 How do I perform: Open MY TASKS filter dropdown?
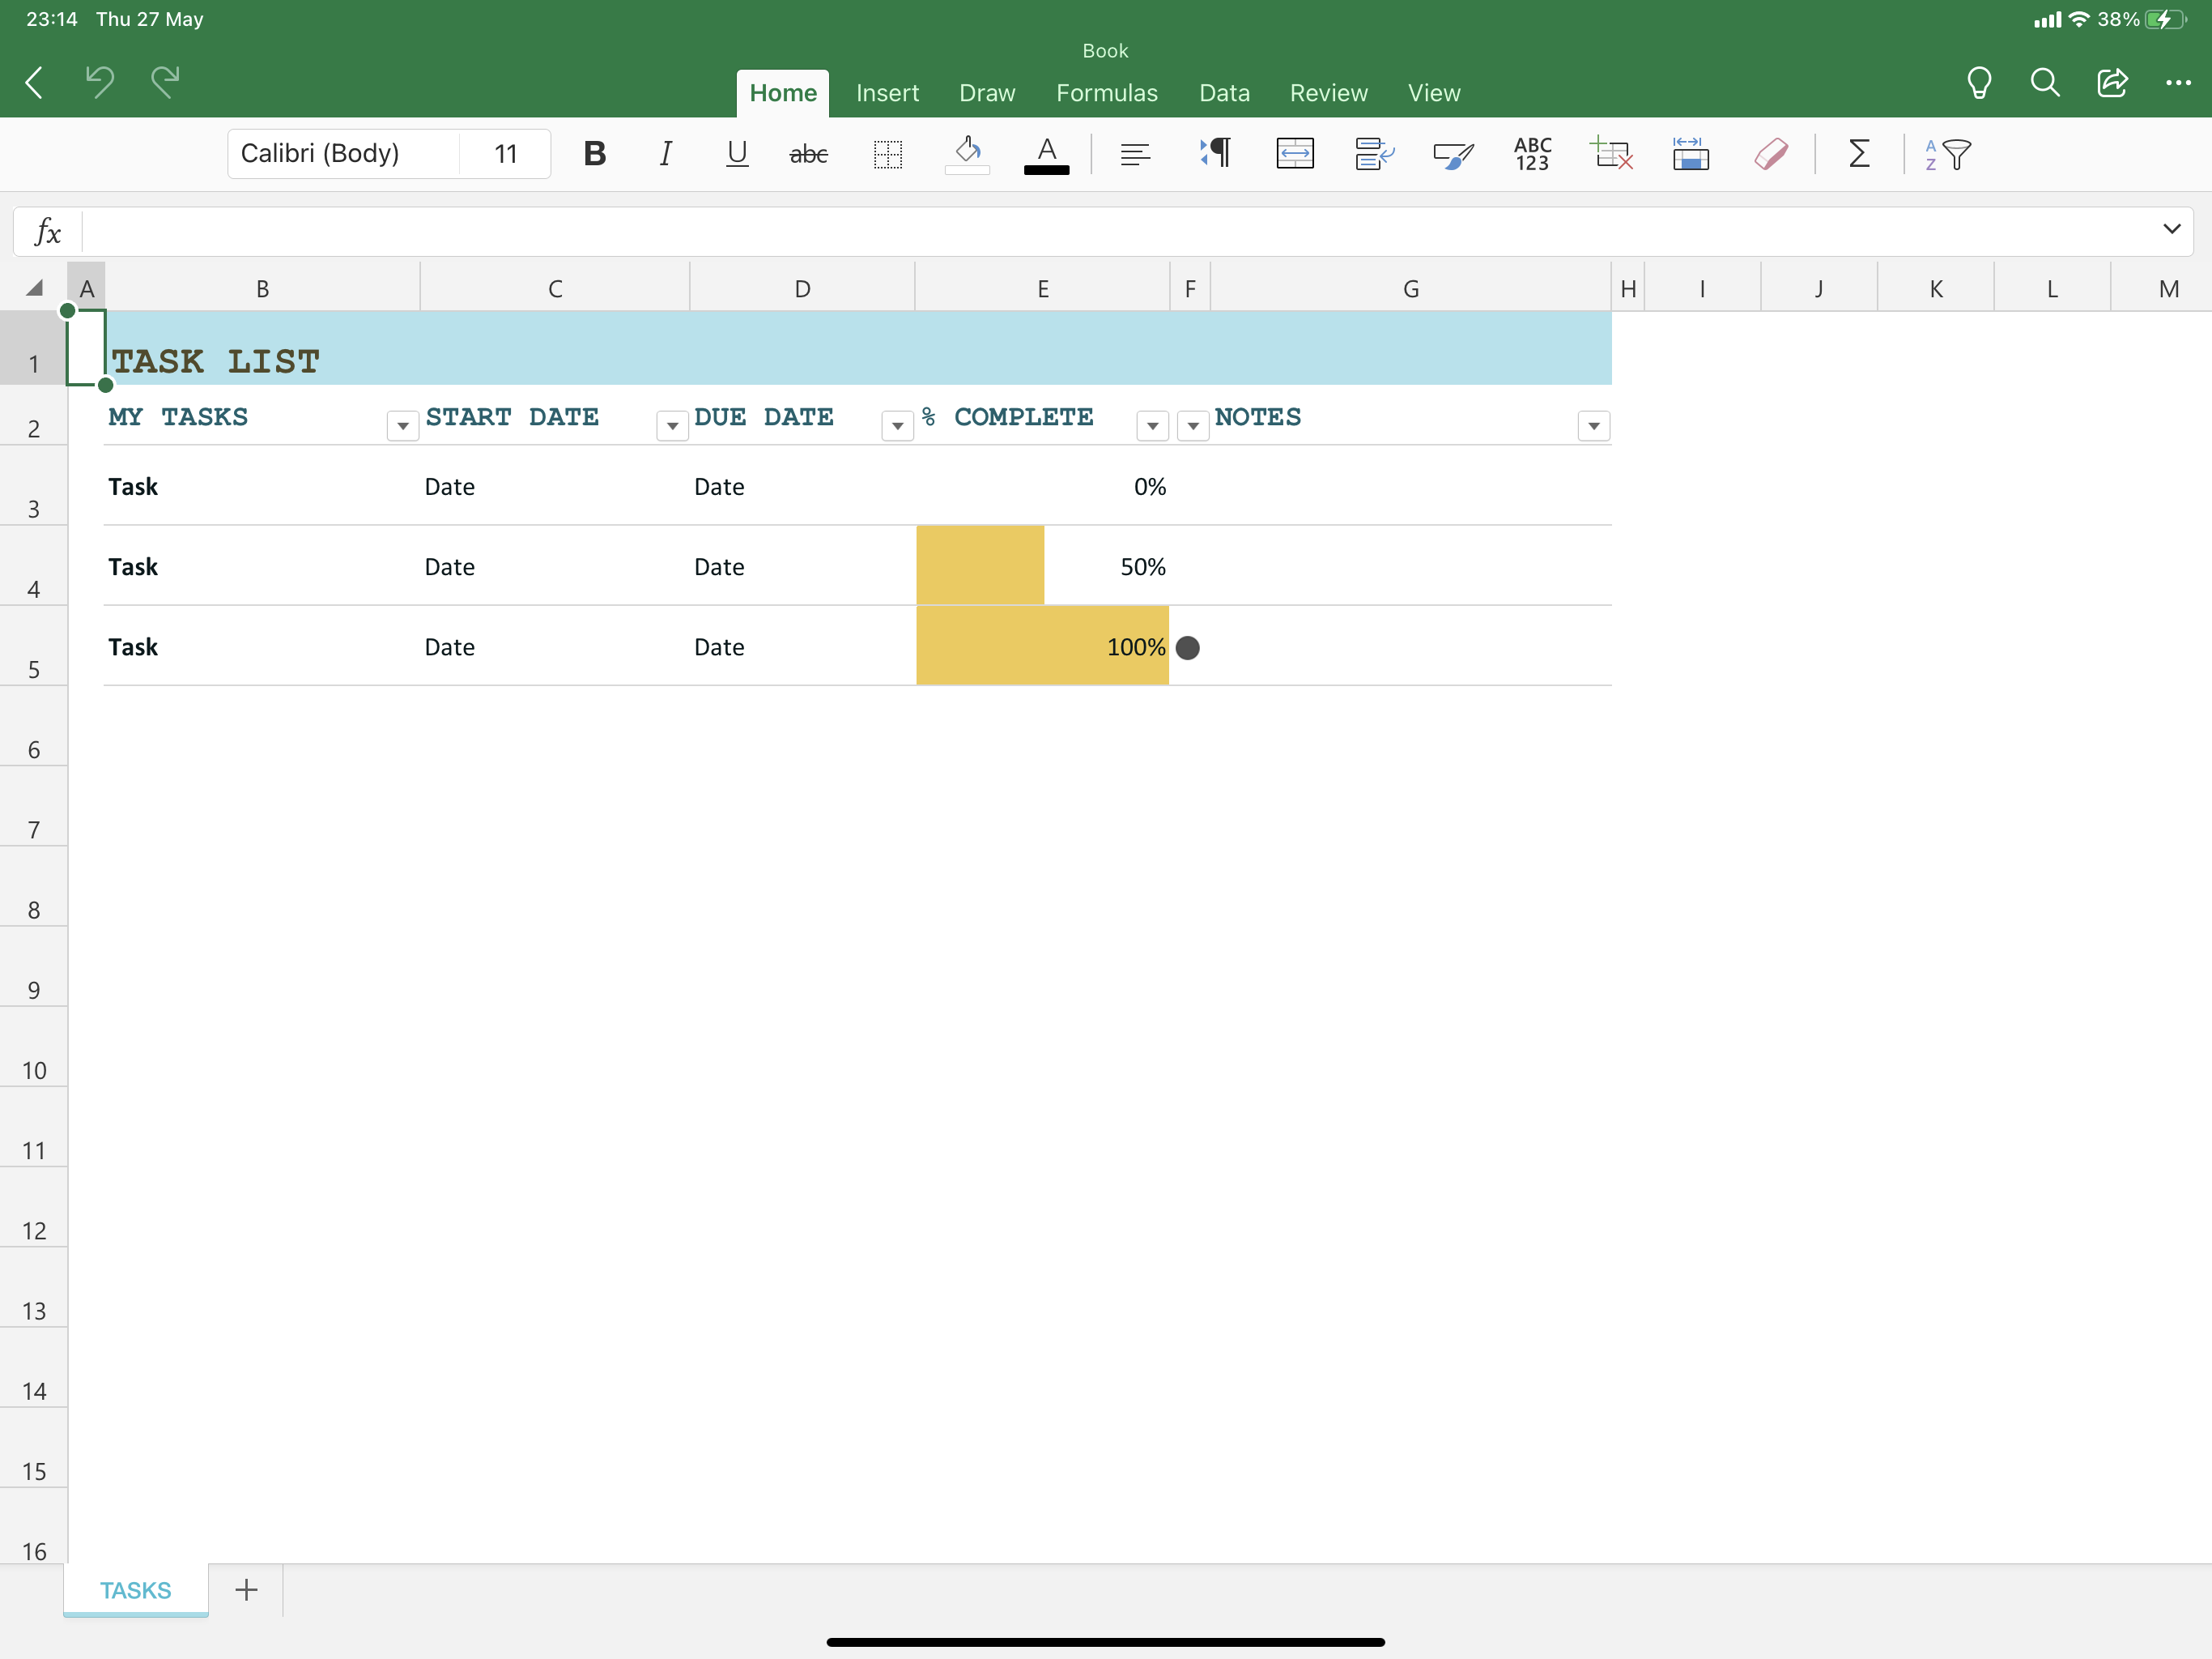click(402, 426)
